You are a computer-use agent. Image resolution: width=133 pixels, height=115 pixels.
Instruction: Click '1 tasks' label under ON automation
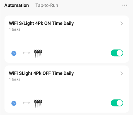click(x=15, y=29)
